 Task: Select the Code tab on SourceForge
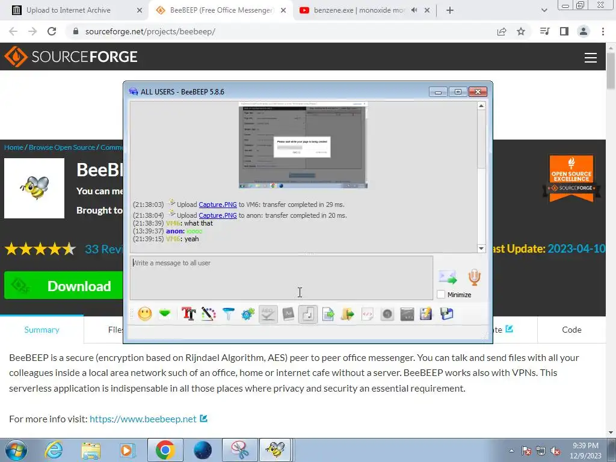tap(571, 330)
